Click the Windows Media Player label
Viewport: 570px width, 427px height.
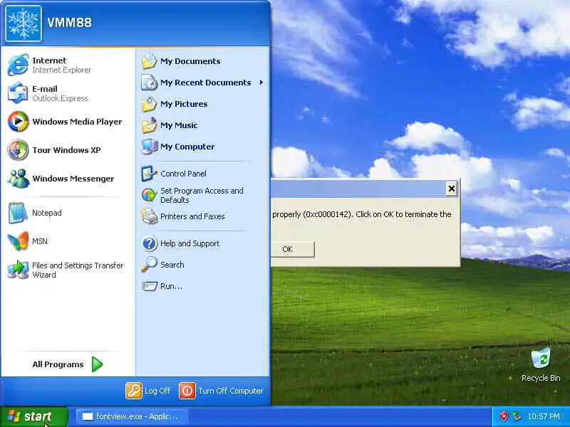tap(77, 122)
